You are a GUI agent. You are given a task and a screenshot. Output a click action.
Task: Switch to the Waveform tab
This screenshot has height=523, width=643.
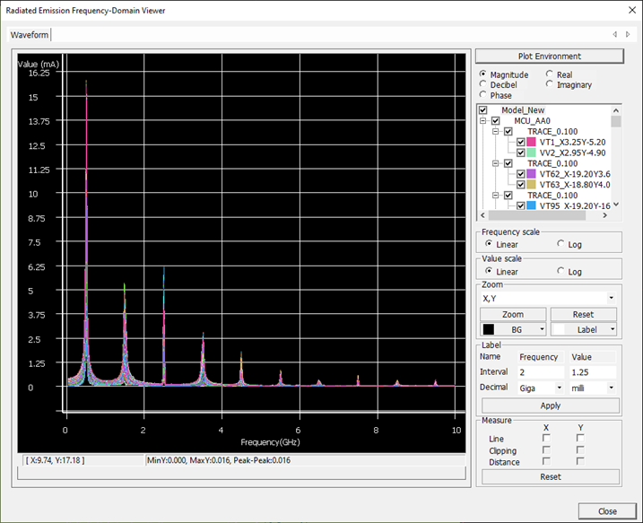(29, 34)
